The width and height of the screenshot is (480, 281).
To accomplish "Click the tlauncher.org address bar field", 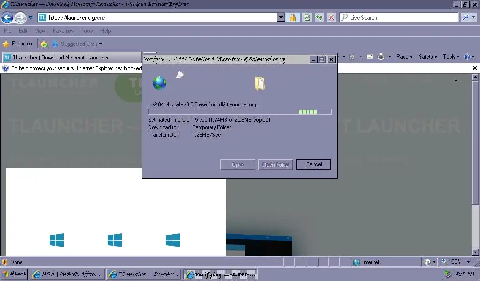I will (x=161, y=17).
